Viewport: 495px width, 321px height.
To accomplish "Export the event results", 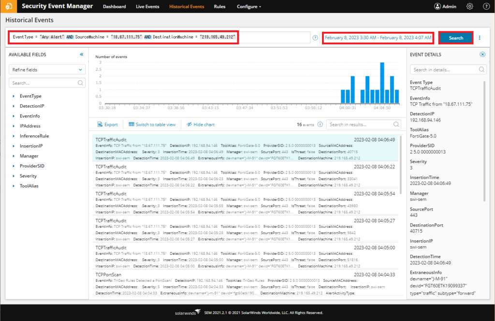I will tap(108, 125).
